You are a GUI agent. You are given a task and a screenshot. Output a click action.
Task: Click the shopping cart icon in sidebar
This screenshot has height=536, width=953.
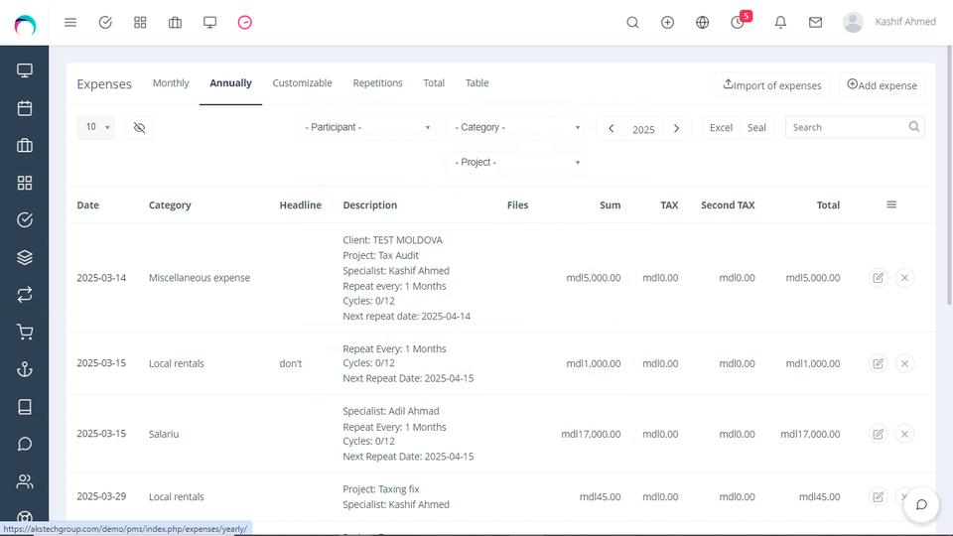[25, 333]
